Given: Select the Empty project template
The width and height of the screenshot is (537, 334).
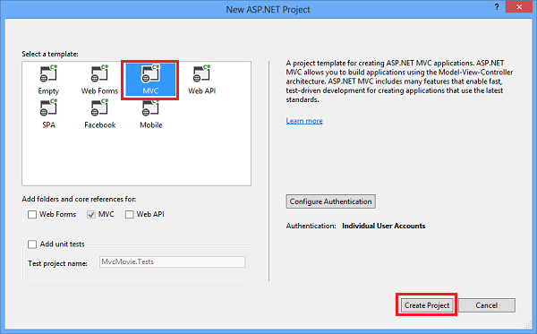Looking at the screenshot, I should (48, 81).
